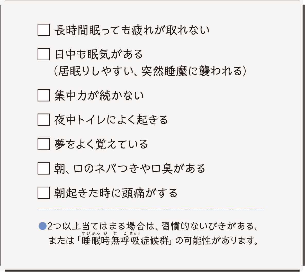Click the note line starting with 2つ以上当てはまる場合は

pos(152,226)
